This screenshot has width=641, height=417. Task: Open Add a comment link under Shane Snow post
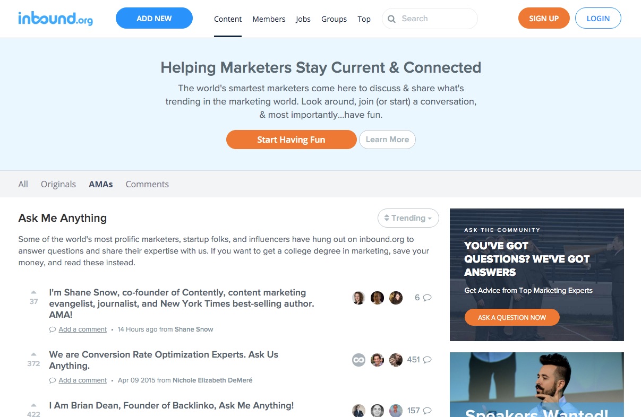82,329
